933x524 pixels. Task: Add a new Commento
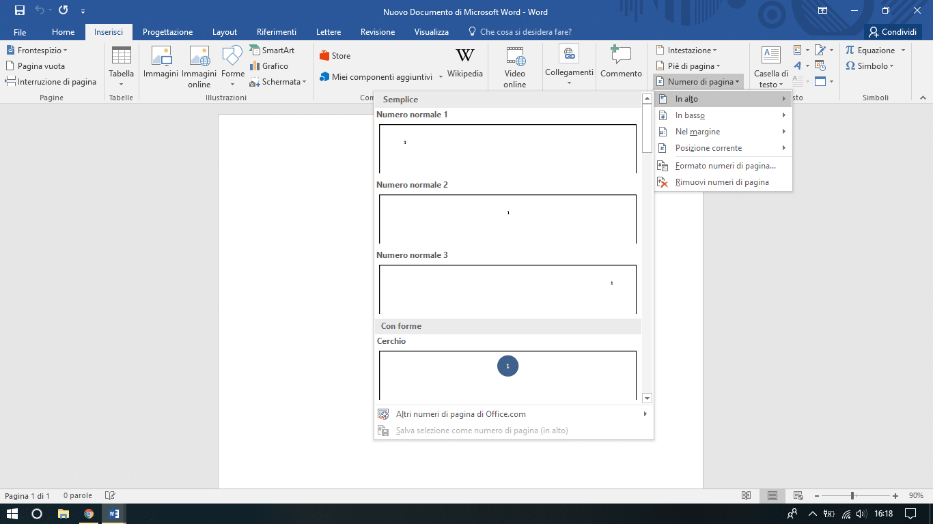620,65
